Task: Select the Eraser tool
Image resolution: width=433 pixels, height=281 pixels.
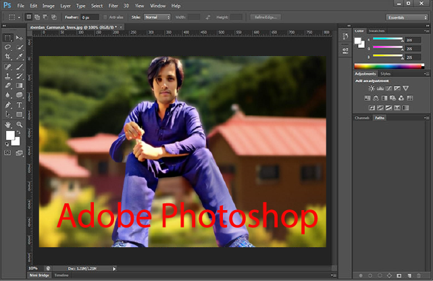Action: pos(7,86)
